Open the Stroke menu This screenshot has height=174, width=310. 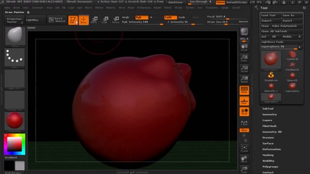click(178, 8)
